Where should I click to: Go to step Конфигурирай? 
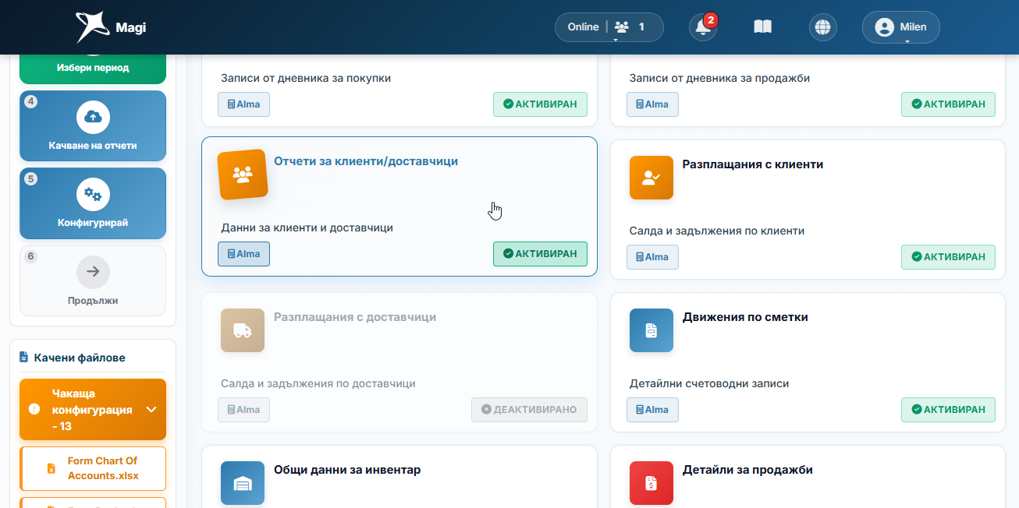tap(93, 203)
